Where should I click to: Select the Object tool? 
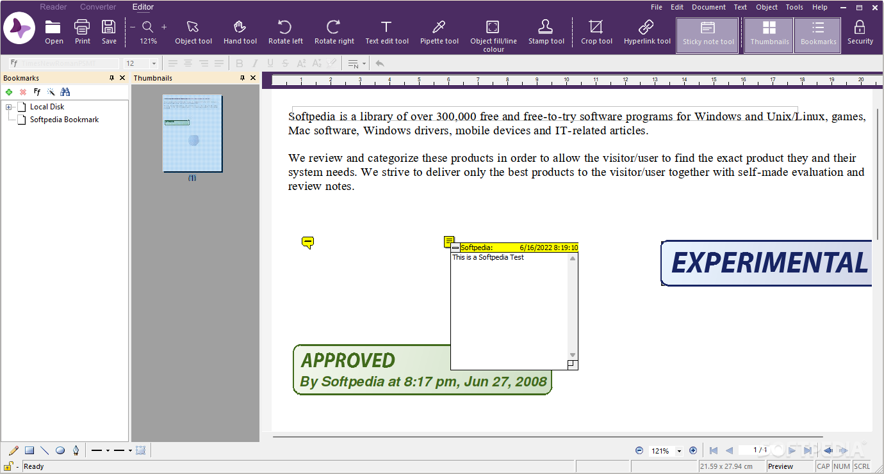(193, 32)
